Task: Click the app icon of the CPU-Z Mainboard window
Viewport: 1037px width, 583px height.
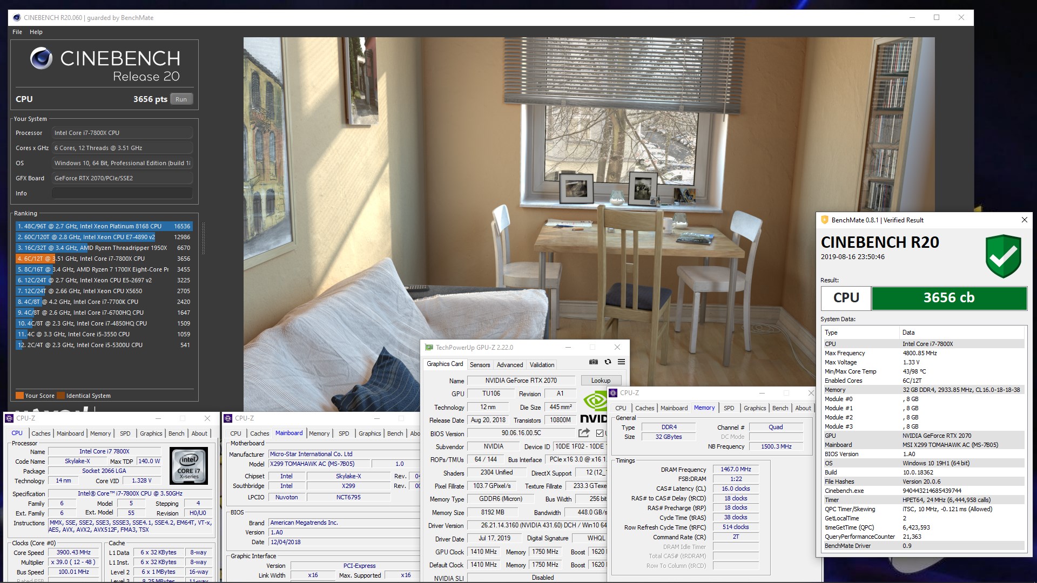Action: click(x=228, y=418)
